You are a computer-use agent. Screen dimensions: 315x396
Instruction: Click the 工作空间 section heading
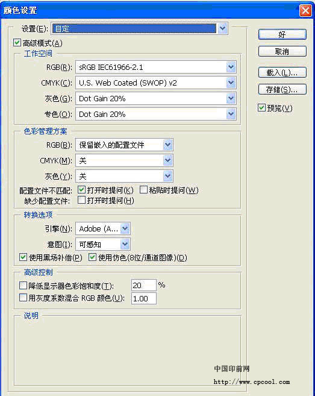point(38,54)
